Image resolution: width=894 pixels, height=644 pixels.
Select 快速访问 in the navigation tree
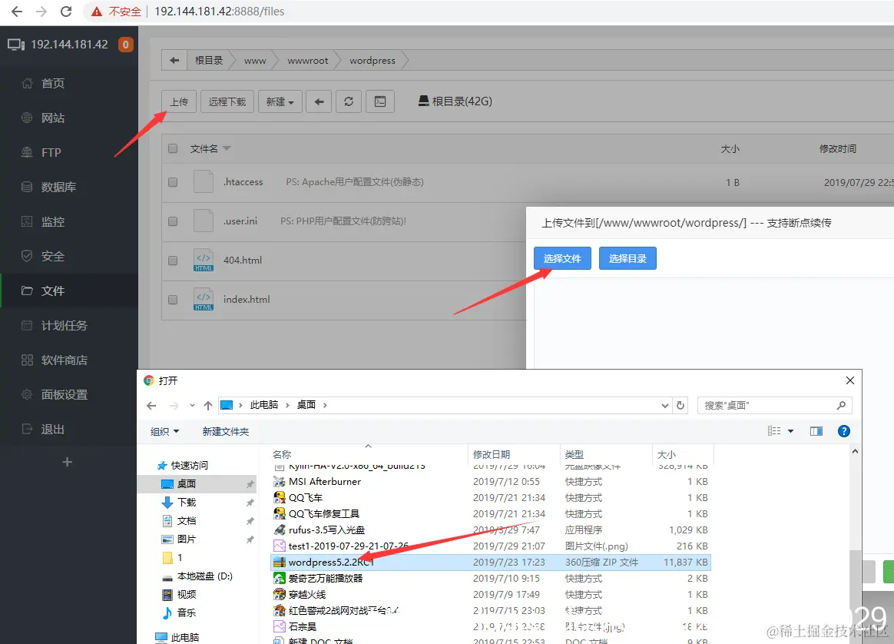(x=183, y=466)
